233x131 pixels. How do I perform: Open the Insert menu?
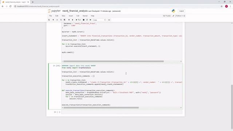coord(71,16)
